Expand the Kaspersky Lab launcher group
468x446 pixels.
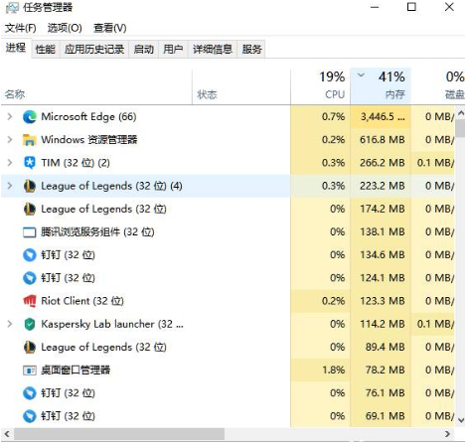coord(10,324)
